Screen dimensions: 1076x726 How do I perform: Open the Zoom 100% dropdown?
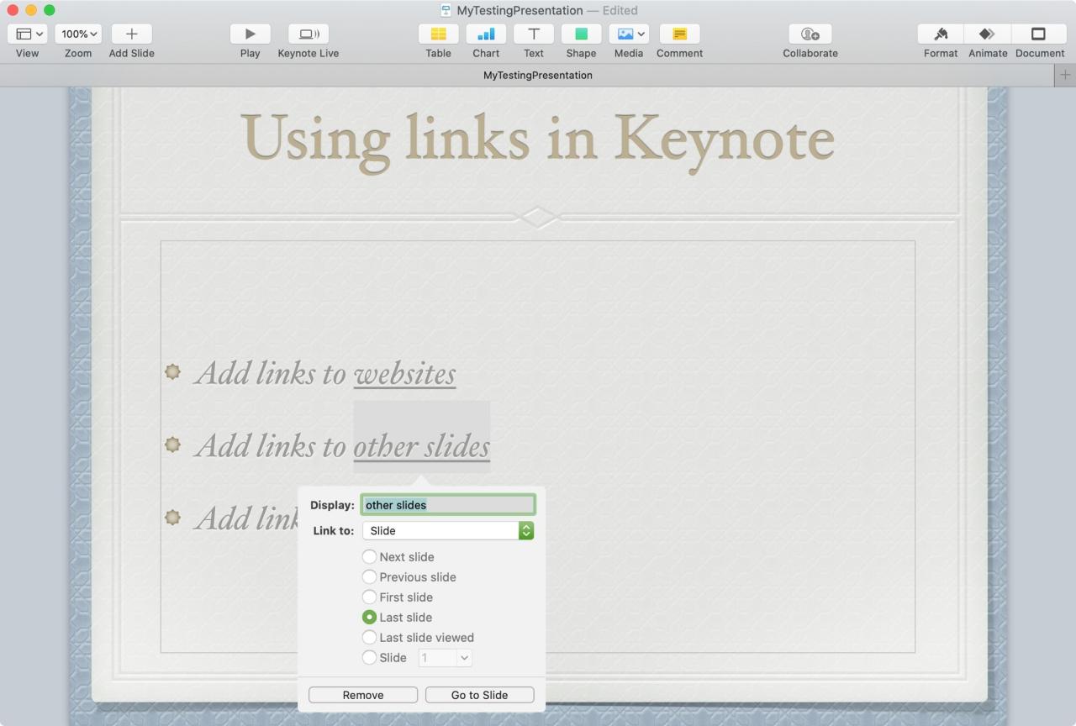pos(78,34)
